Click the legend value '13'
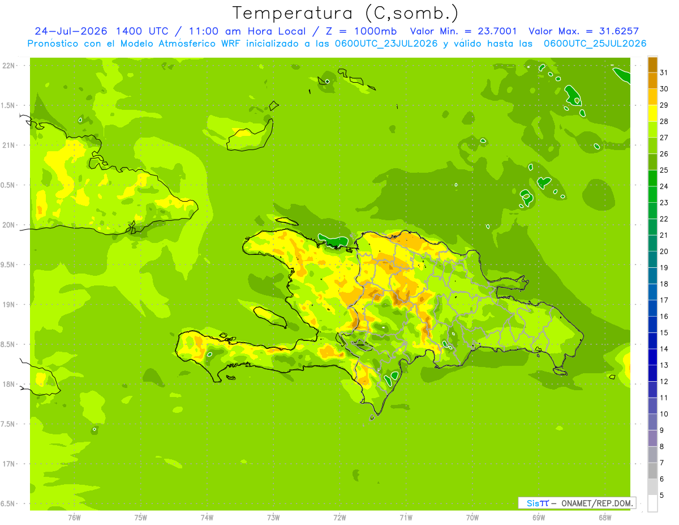Screen dimensions: 679x525 [x=664, y=365]
